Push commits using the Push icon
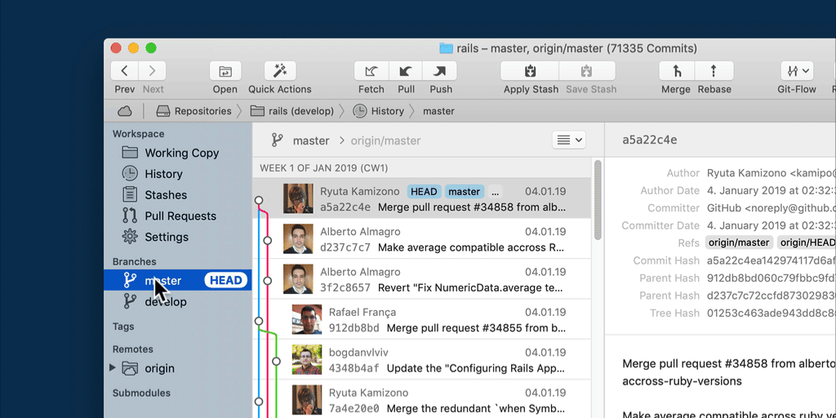The image size is (836, 418). tap(441, 71)
